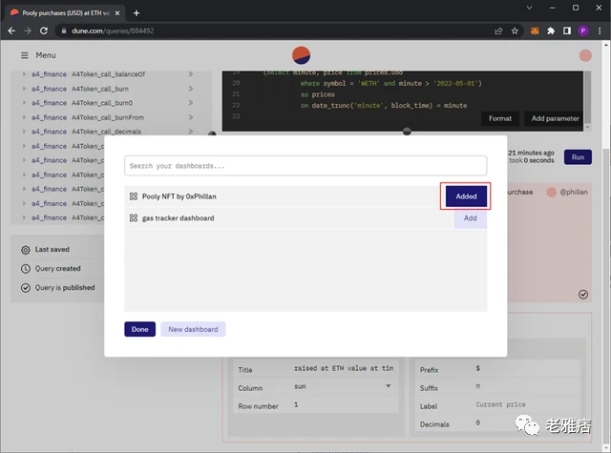Click the New dashboard button
The width and height of the screenshot is (611, 453).
[x=193, y=329]
